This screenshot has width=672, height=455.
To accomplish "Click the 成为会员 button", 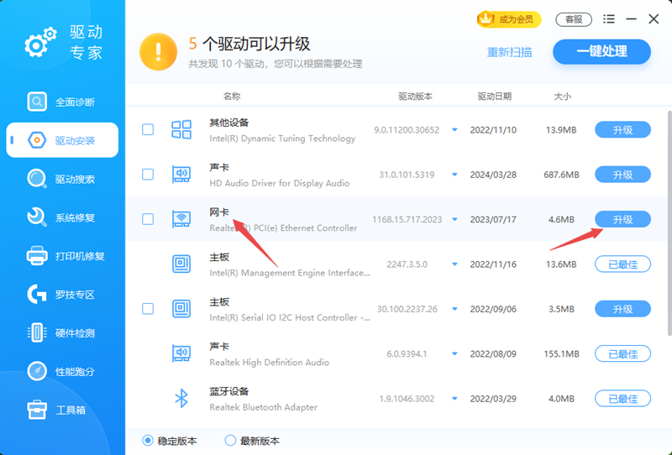I will click(509, 18).
